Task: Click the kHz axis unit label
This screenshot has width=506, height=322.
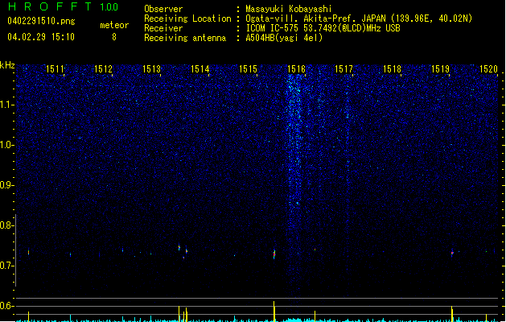Action: tap(7, 65)
